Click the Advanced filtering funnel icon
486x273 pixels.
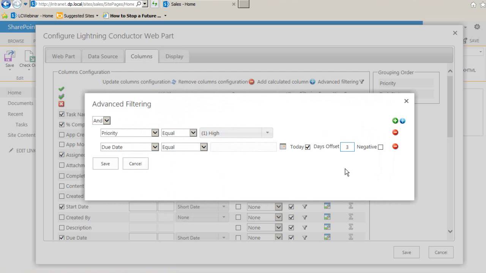coord(362,82)
